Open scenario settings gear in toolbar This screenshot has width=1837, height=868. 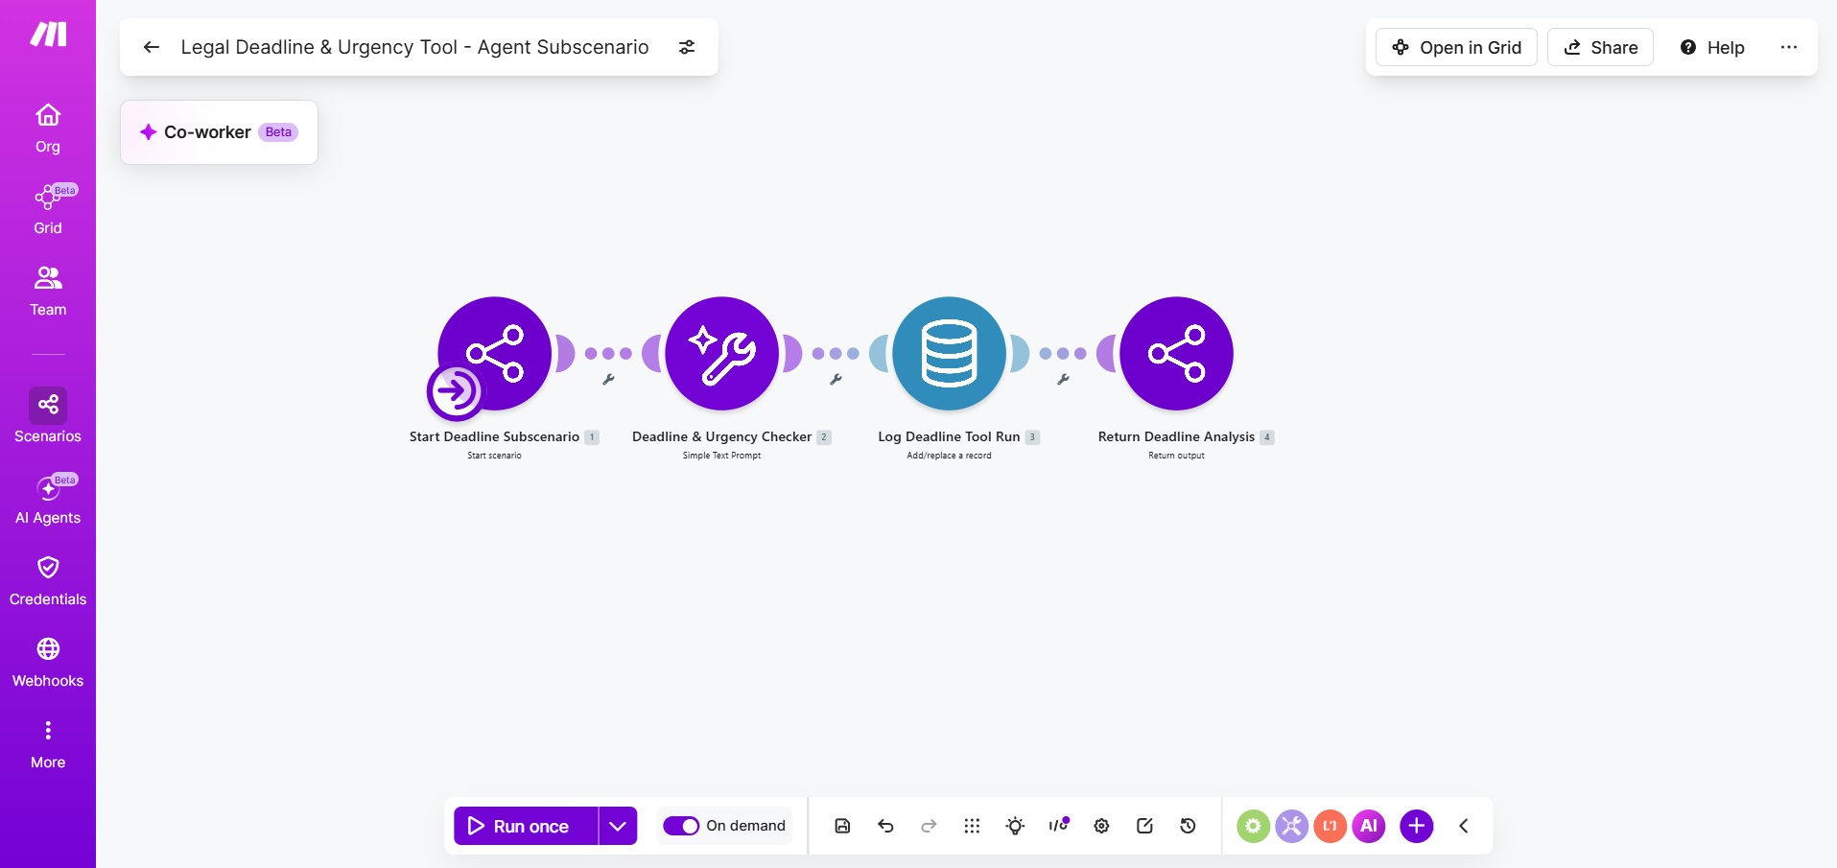pyautogui.click(x=1101, y=826)
